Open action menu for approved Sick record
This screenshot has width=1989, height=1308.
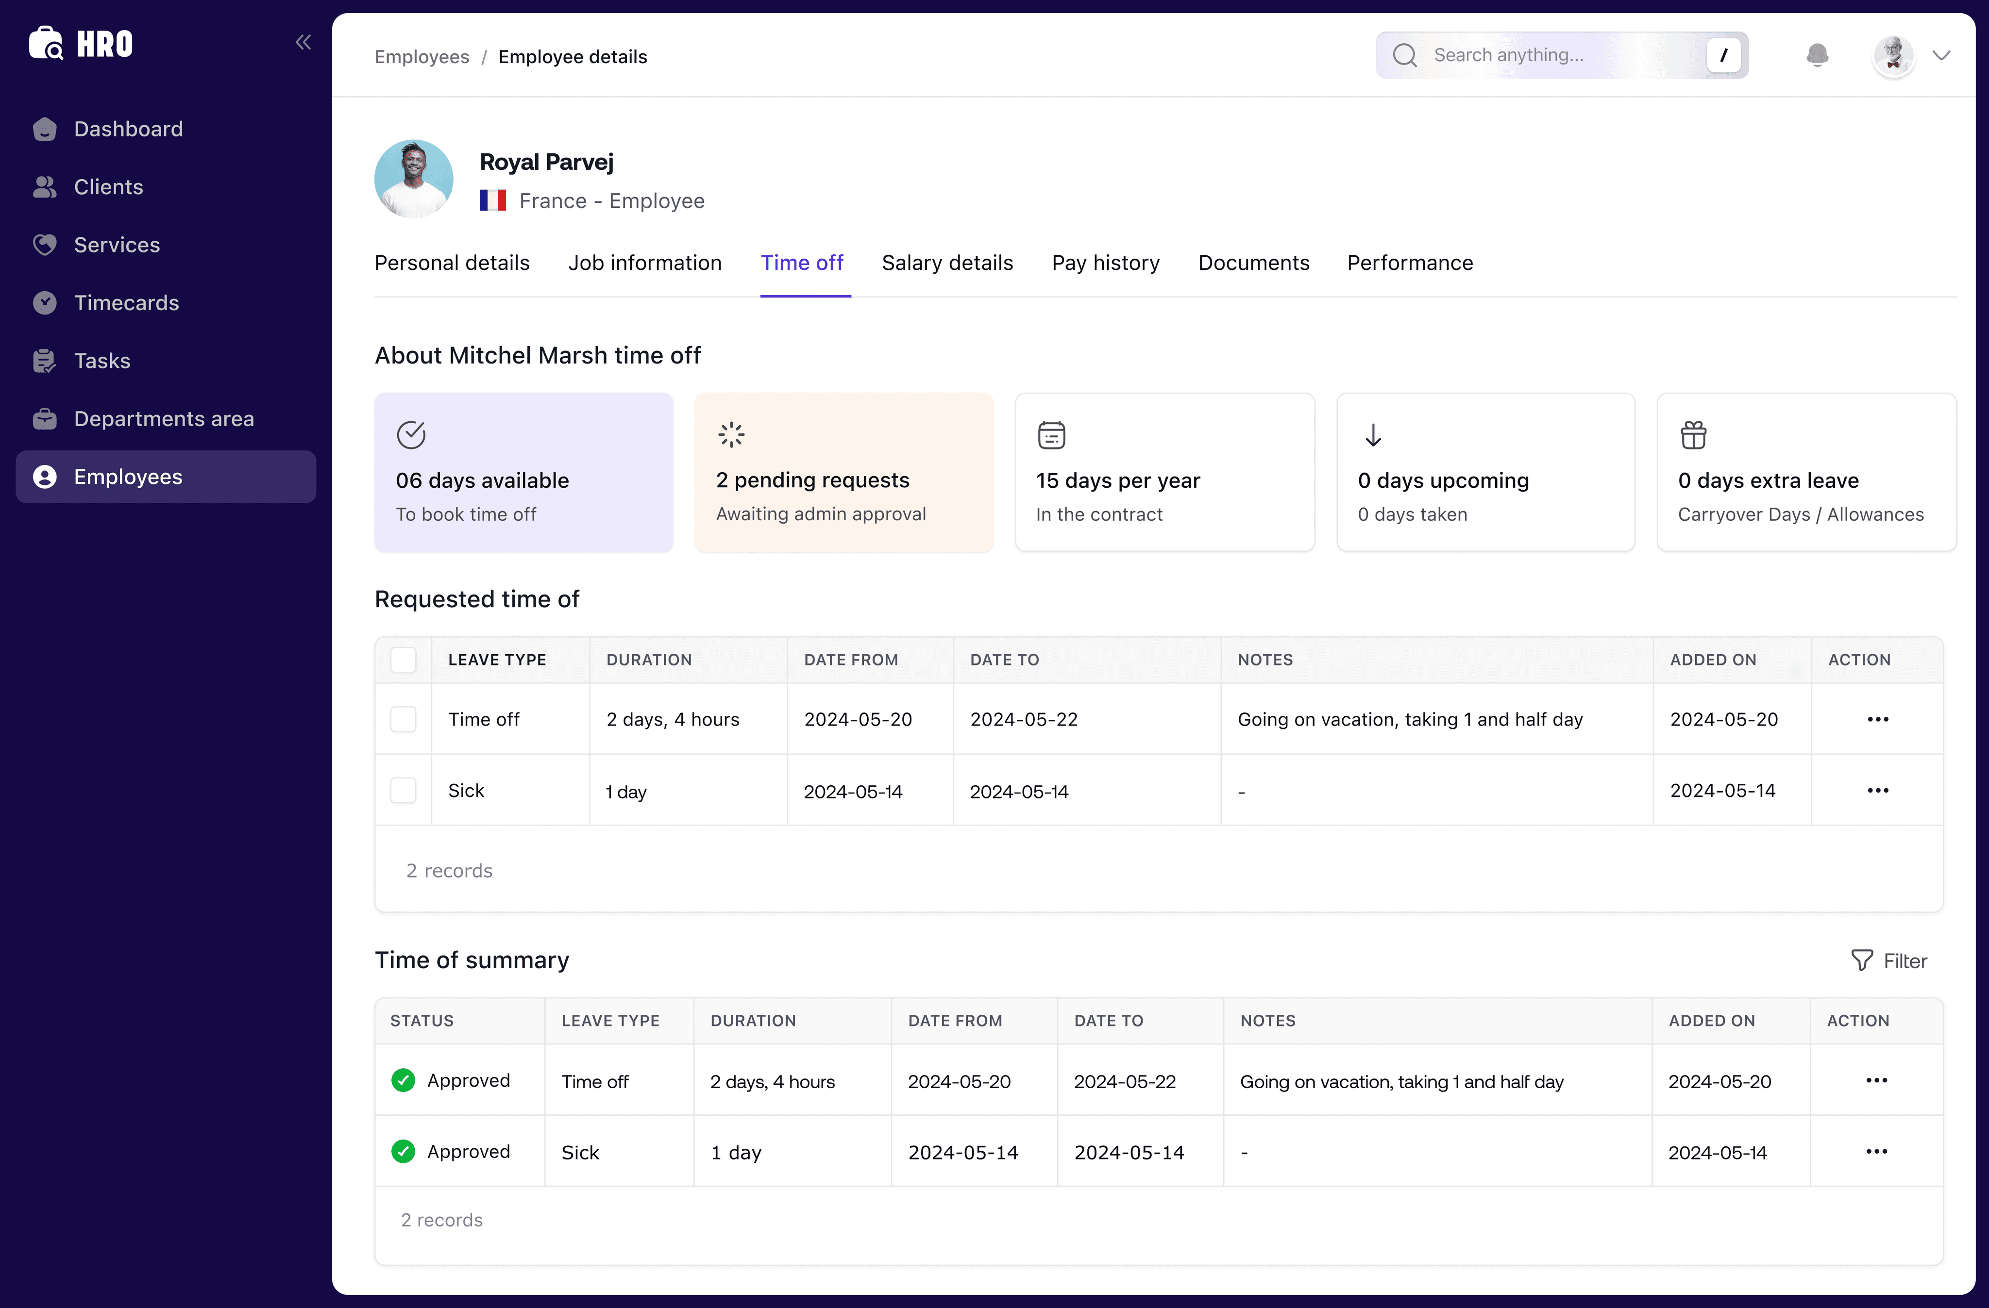(1876, 1152)
